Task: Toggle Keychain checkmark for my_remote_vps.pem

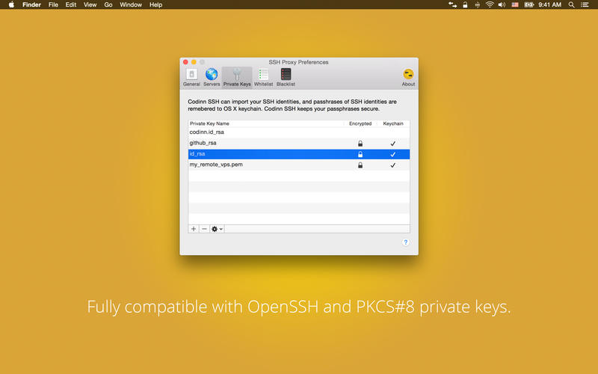Action: click(392, 165)
